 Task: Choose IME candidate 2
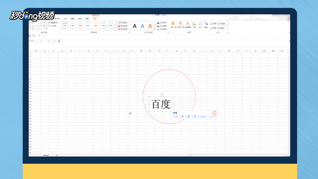(x=181, y=116)
